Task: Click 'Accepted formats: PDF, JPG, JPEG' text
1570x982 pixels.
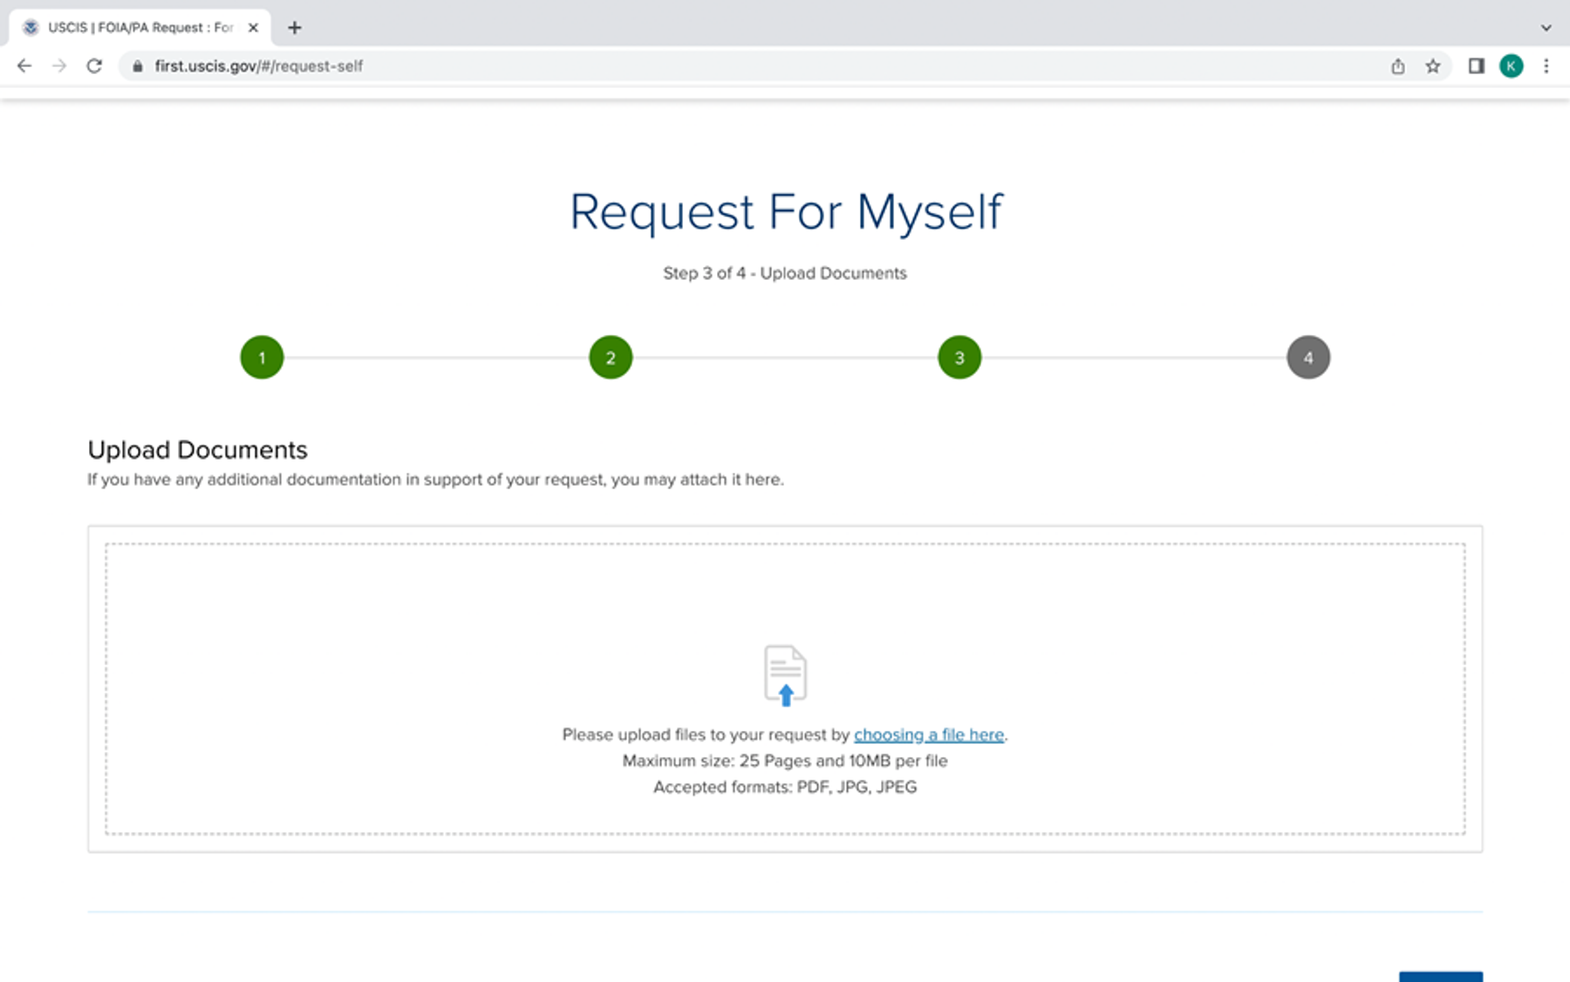Action: point(785,788)
